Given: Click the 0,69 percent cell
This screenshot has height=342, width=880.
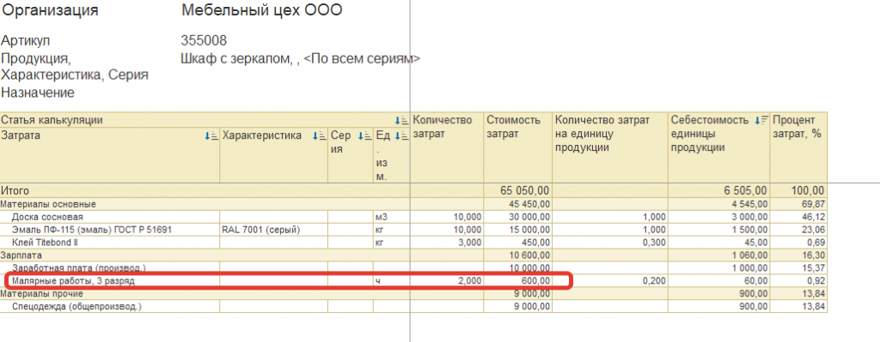Looking at the screenshot, I should pos(798,243).
